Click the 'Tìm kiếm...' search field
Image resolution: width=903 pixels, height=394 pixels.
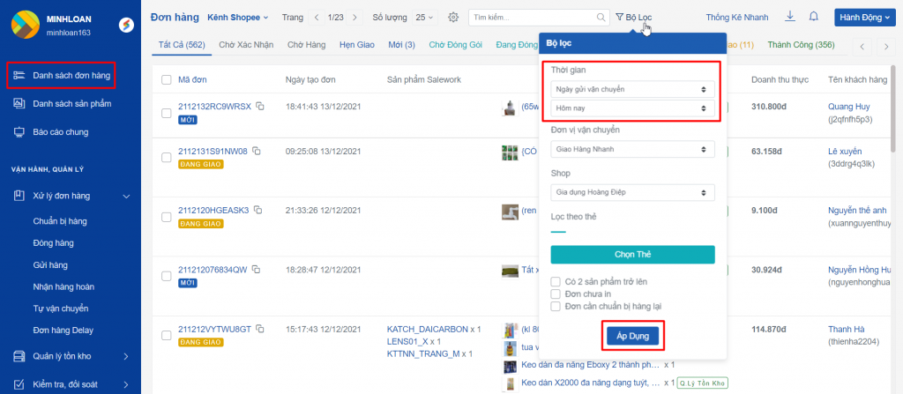pyautogui.click(x=533, y=18)
